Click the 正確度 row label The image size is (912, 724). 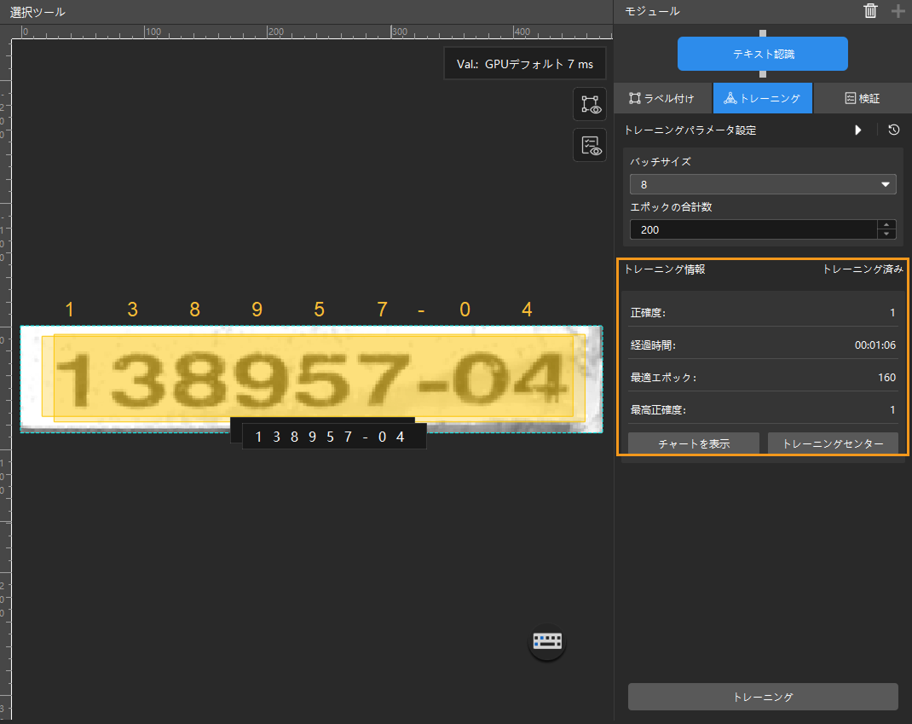click(648, 312)
